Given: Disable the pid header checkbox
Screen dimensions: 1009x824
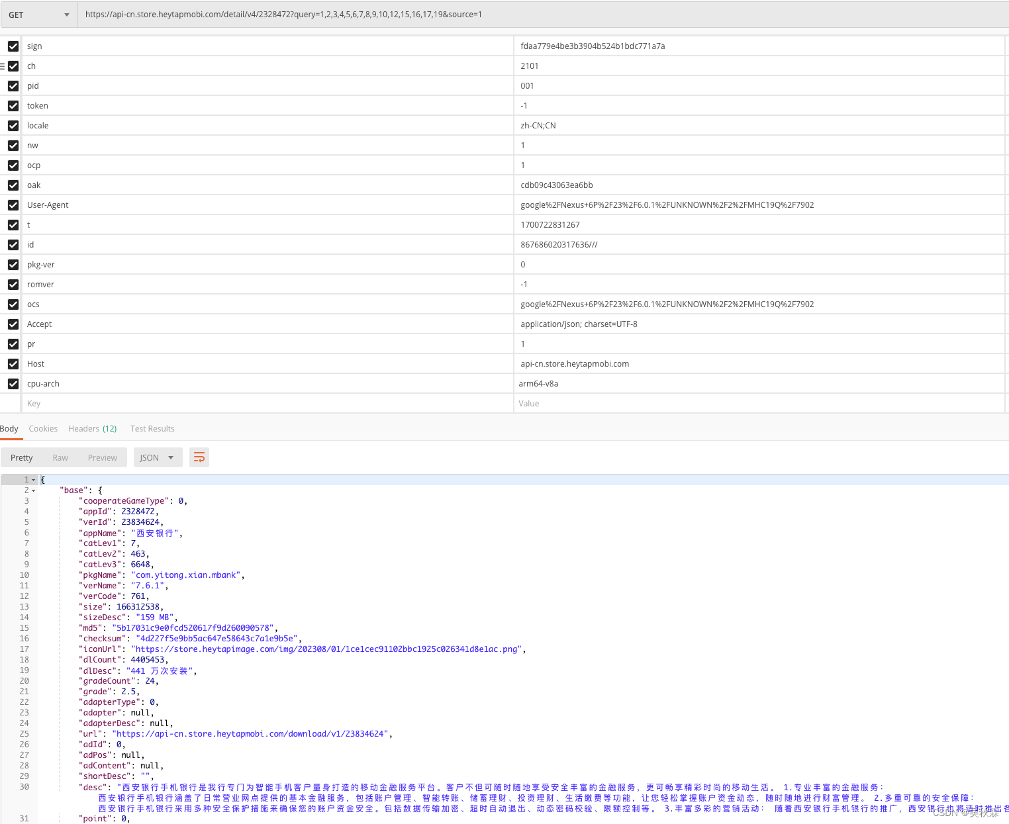Looking at the screenshot, I should click(13, 86).
